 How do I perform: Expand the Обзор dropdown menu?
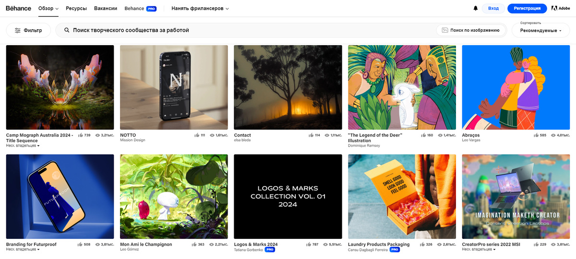pos(48,8)
